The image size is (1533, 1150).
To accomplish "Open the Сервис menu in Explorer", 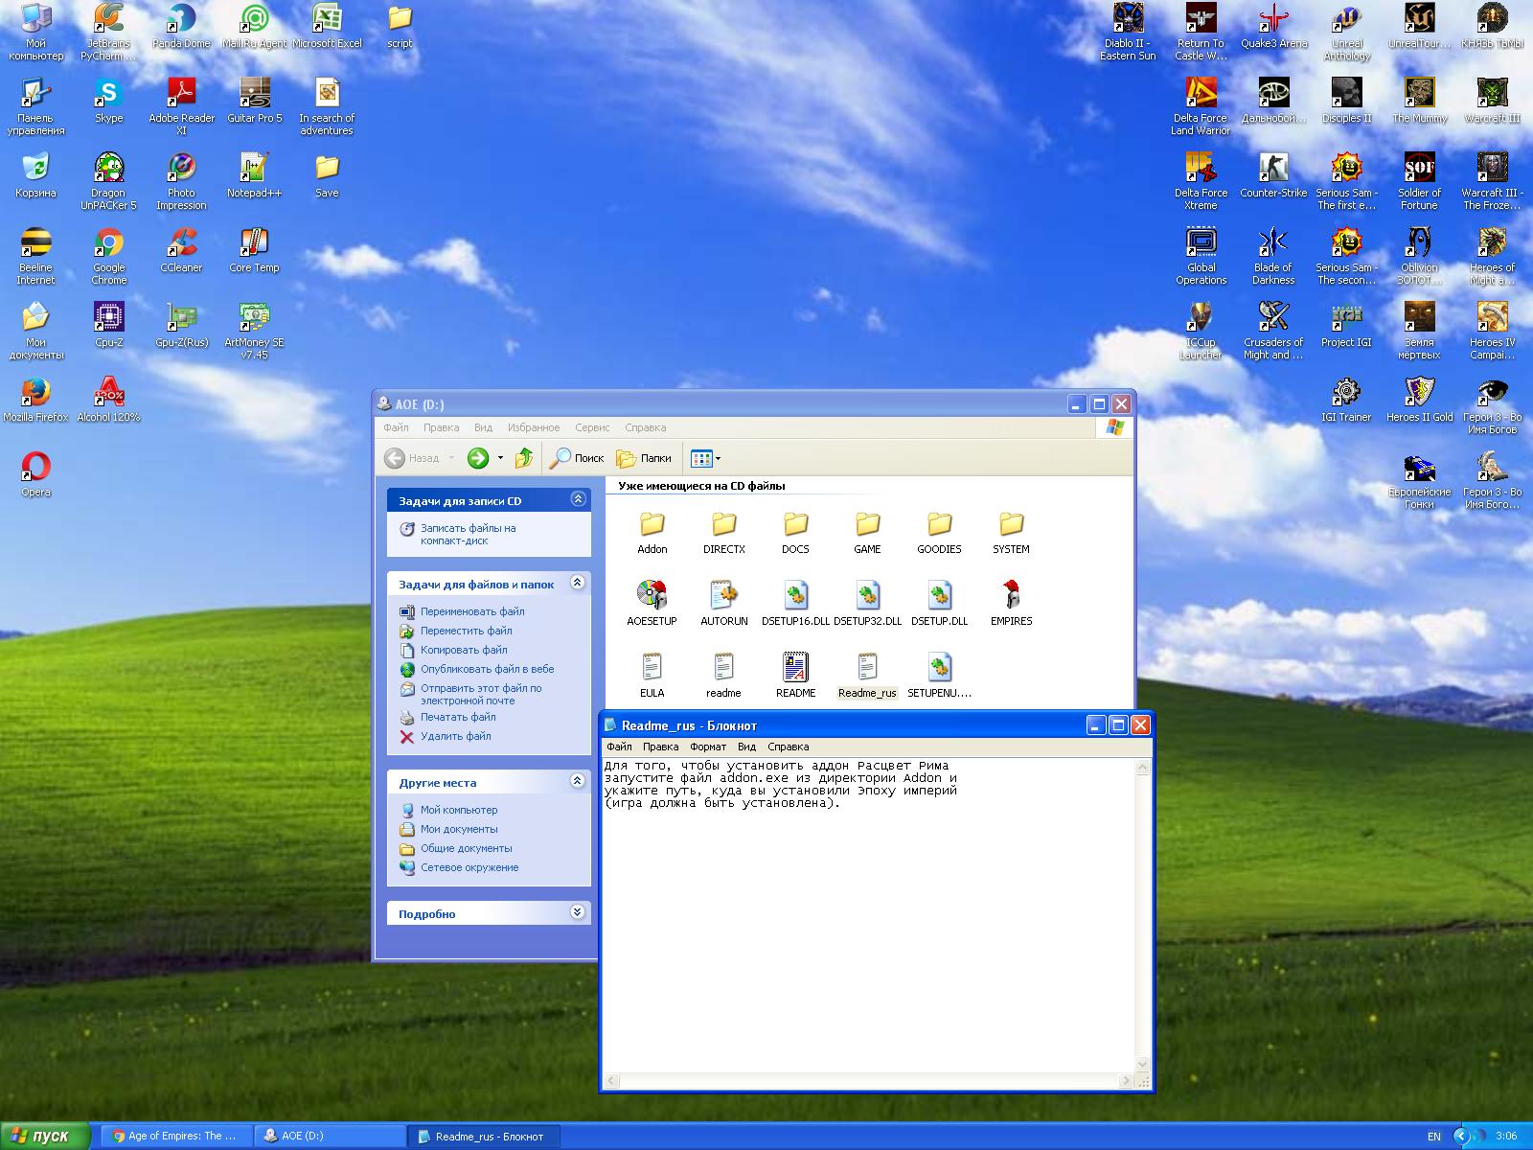I will click(592, 427).
